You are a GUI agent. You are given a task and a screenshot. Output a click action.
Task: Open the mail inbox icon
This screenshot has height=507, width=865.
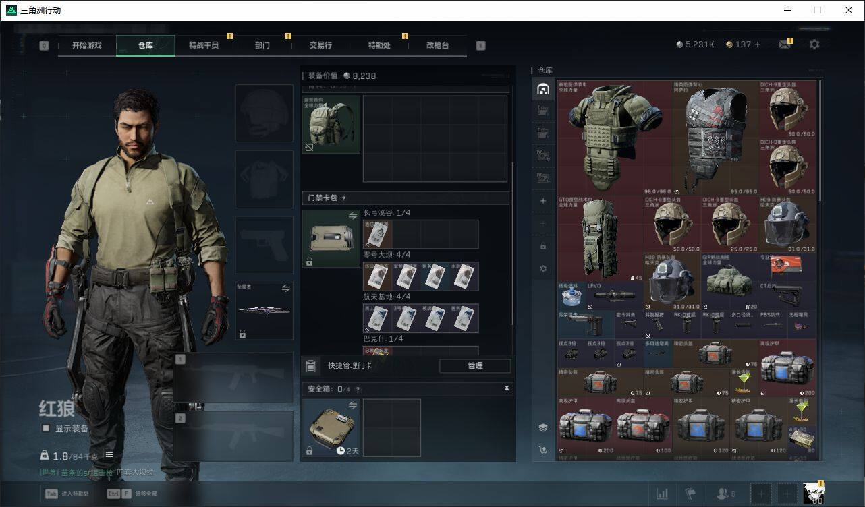[785, 44]
